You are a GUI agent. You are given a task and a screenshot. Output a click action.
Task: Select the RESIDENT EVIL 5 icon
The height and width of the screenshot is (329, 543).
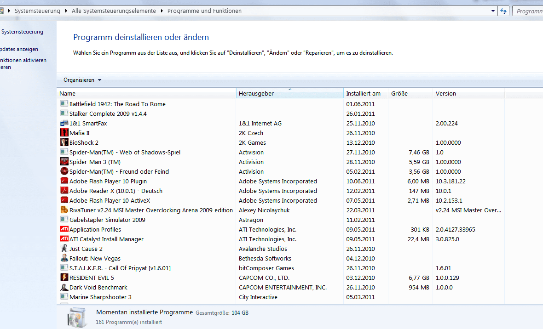click(x=64, y=278)
